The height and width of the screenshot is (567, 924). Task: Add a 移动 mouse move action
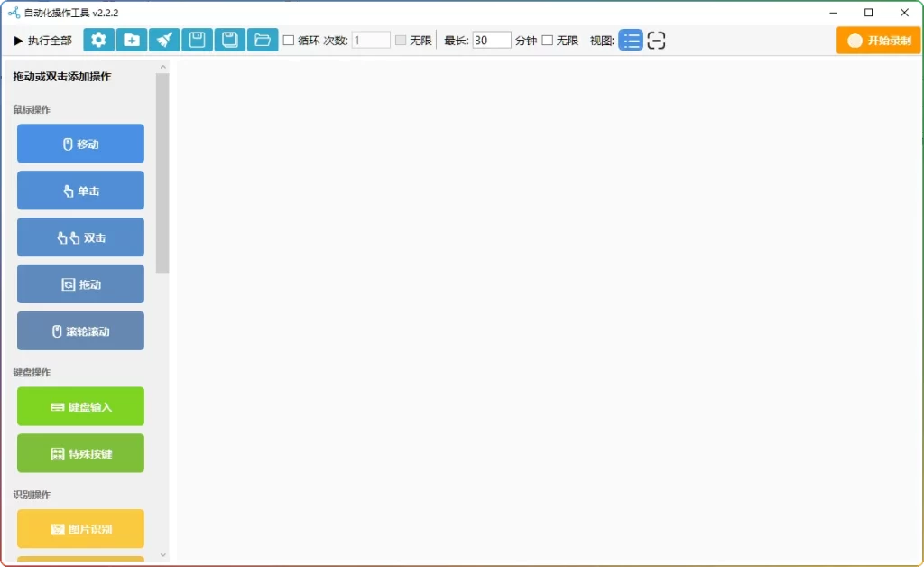tap(80, 144)
